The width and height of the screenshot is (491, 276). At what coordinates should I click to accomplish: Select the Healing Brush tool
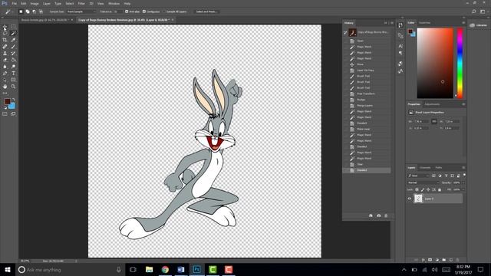click(x=5, y=47)
